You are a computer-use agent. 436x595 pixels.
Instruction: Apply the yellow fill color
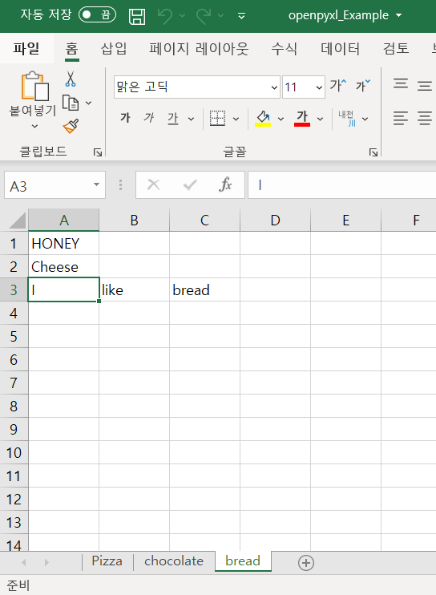(x=263, y=119)
